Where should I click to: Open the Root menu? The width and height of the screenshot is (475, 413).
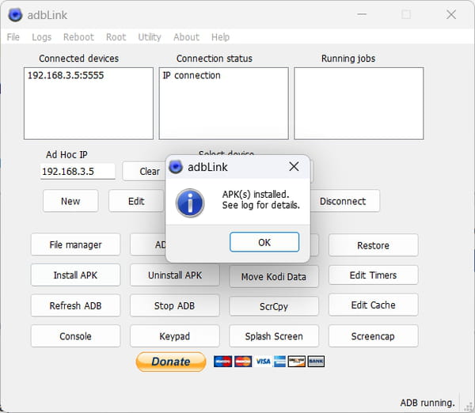(x=116, y=37)
